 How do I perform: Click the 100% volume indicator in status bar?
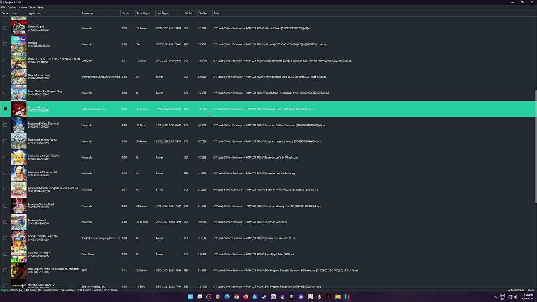pyautogui.click(x=31, y=290)
